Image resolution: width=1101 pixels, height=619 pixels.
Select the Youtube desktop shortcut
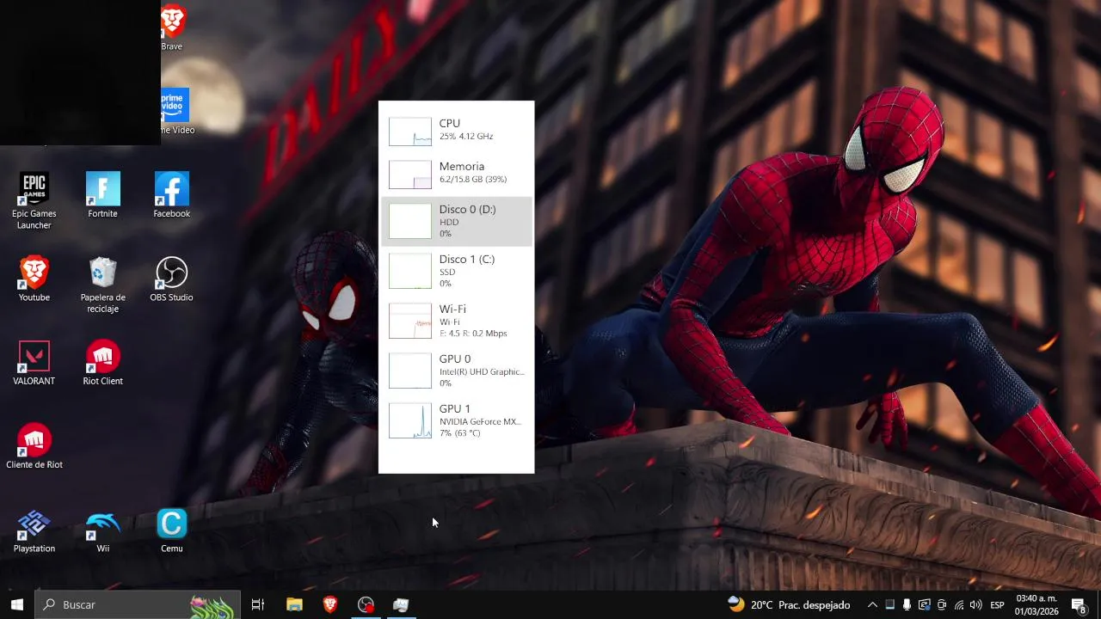coord(34,279)
